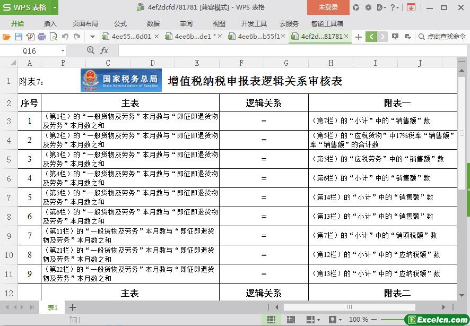This screenshot has width=470, height=326.
Task: Click the save icon in quick toolbar
Action: click(x=18, y=37)
